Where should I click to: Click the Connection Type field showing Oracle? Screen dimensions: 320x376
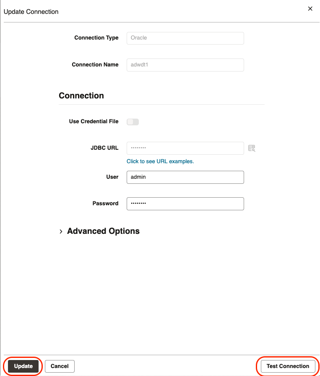tap(185, 38)
